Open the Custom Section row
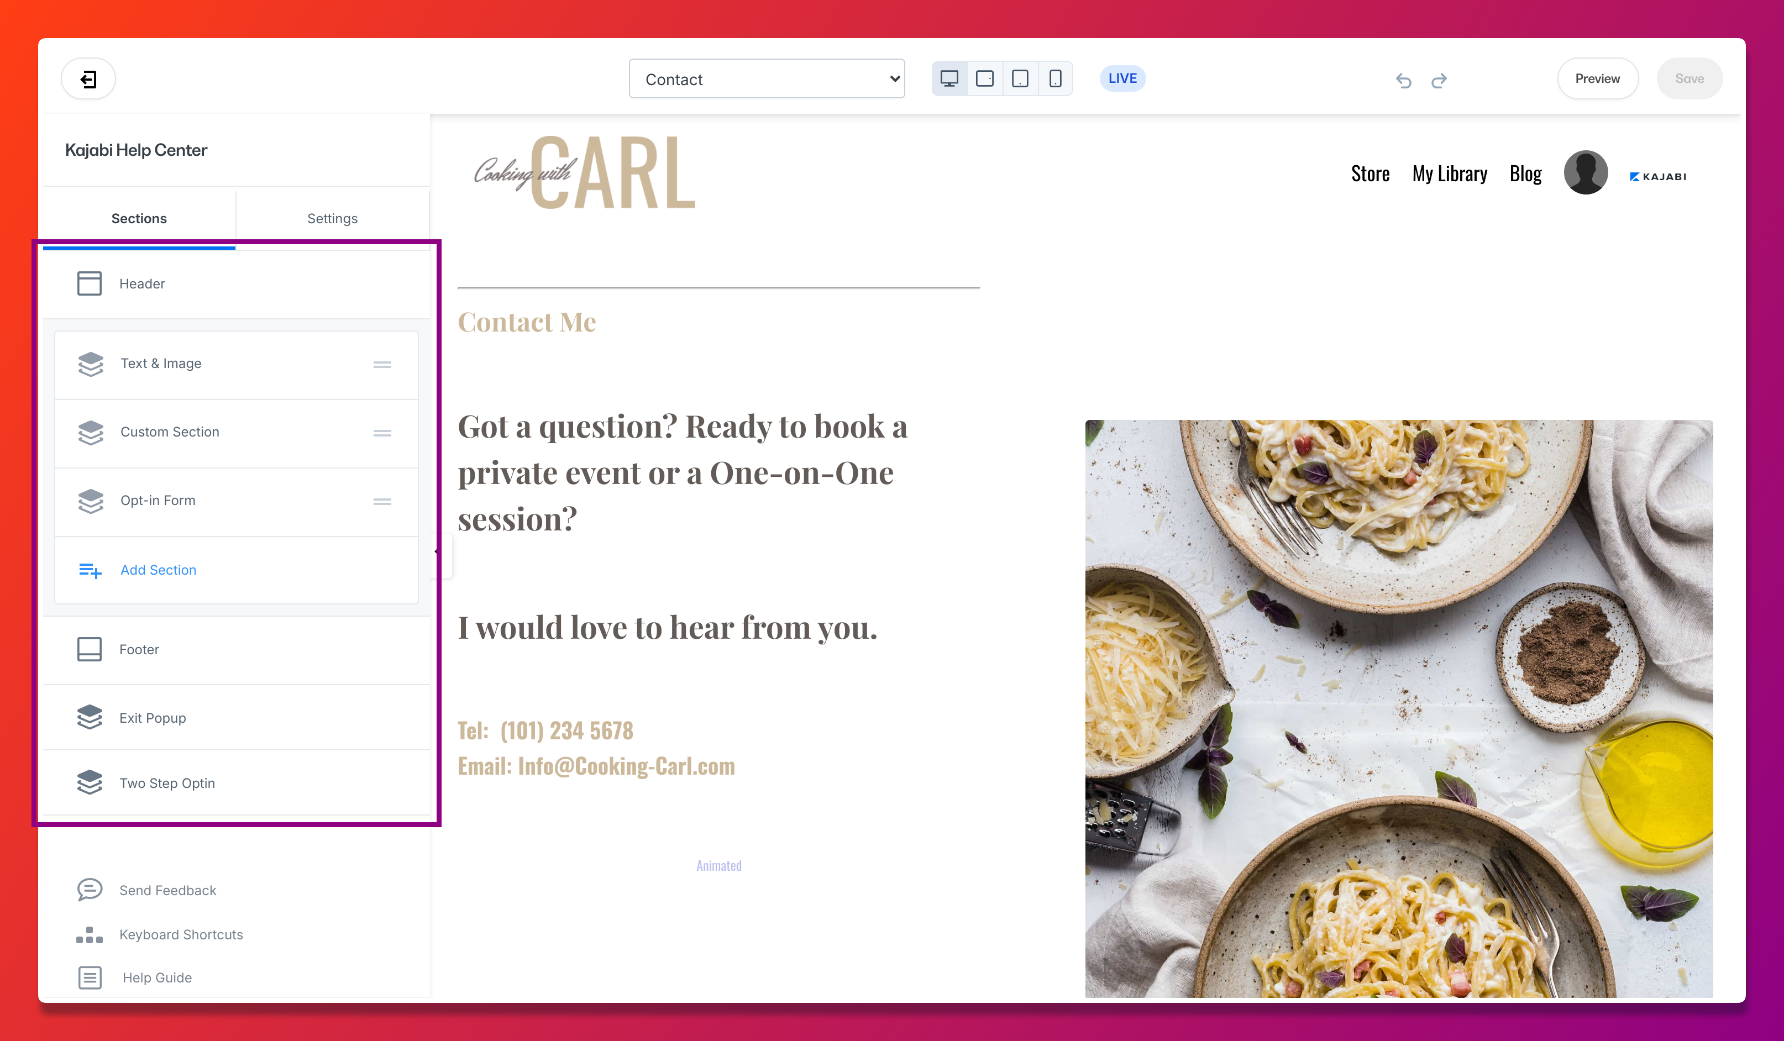This screenshot has width=1784, height=1041. (237, 433)
